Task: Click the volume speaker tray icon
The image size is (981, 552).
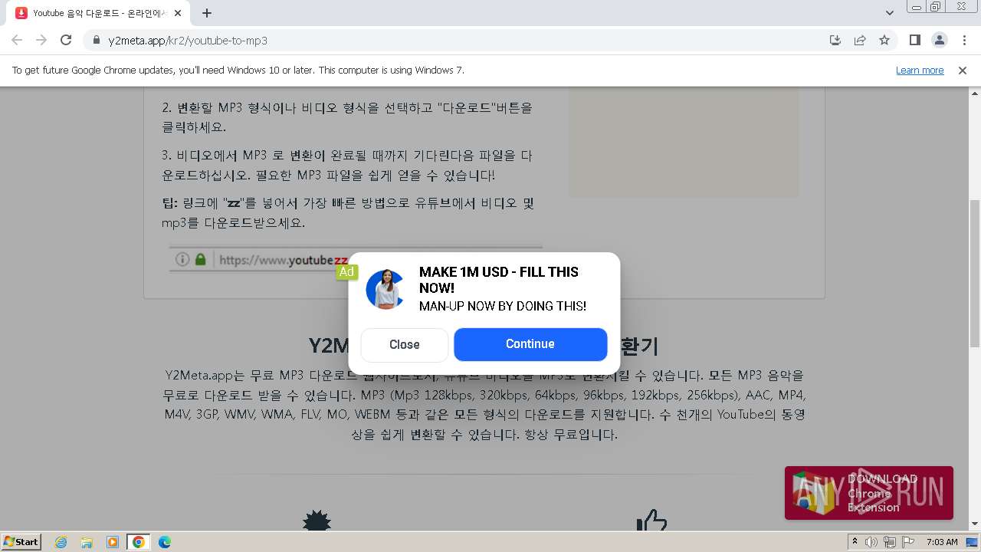Action: [871, 542]
